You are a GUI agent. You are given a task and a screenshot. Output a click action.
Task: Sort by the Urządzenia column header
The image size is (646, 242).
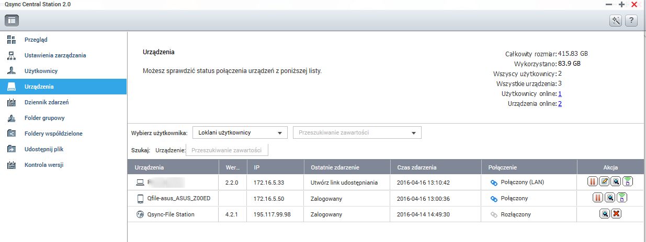[x=173, y=167]
